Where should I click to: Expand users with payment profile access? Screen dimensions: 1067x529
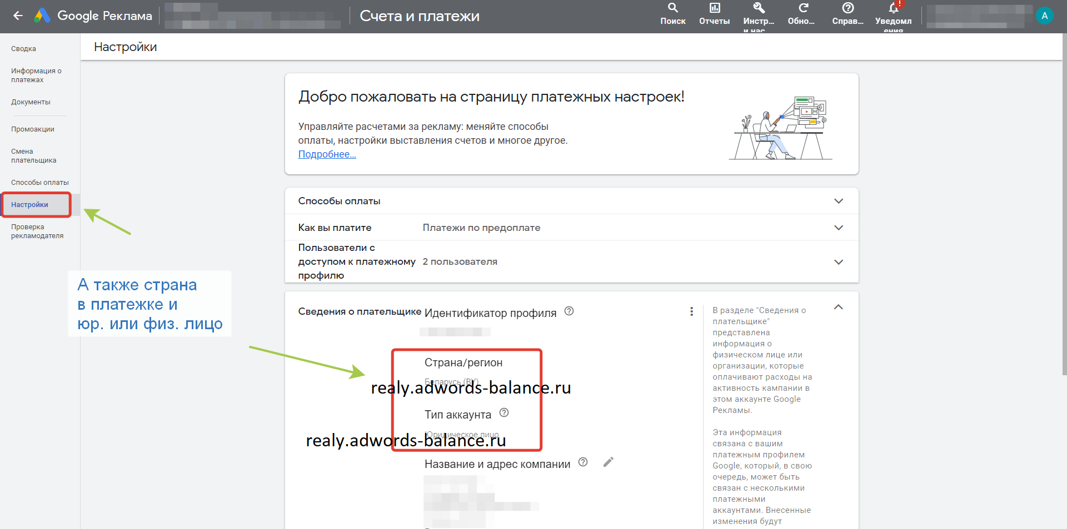pos(839,262)
